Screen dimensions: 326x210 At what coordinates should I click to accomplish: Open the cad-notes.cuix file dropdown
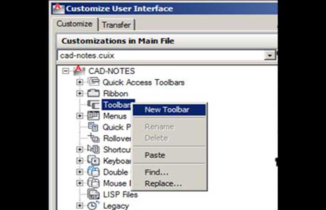pyautogui.click(x=269, y=56)
